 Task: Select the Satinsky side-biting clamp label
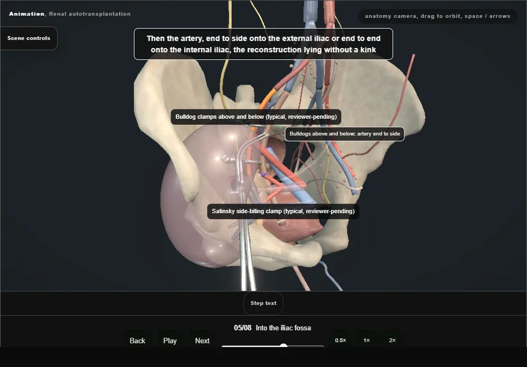[x=283, y=212]
